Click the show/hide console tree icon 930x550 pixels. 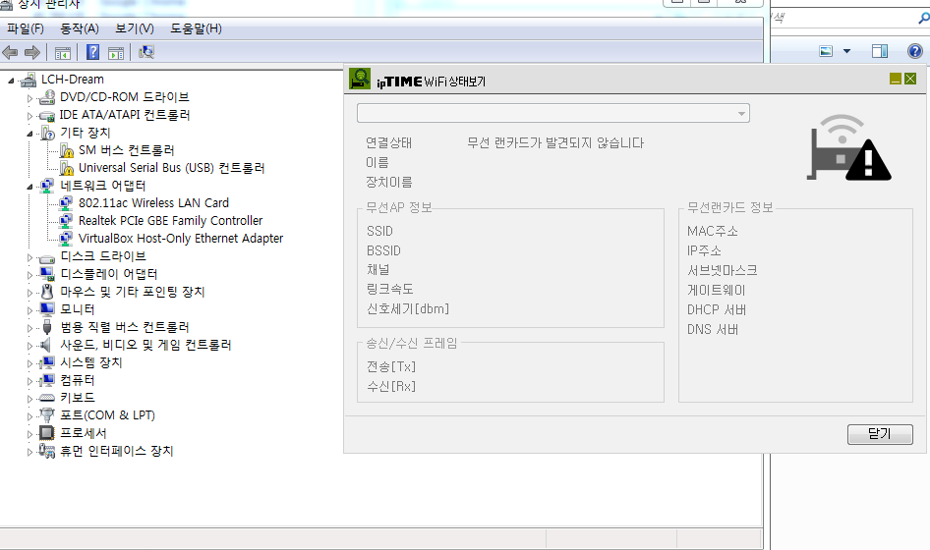coord(62,53)
